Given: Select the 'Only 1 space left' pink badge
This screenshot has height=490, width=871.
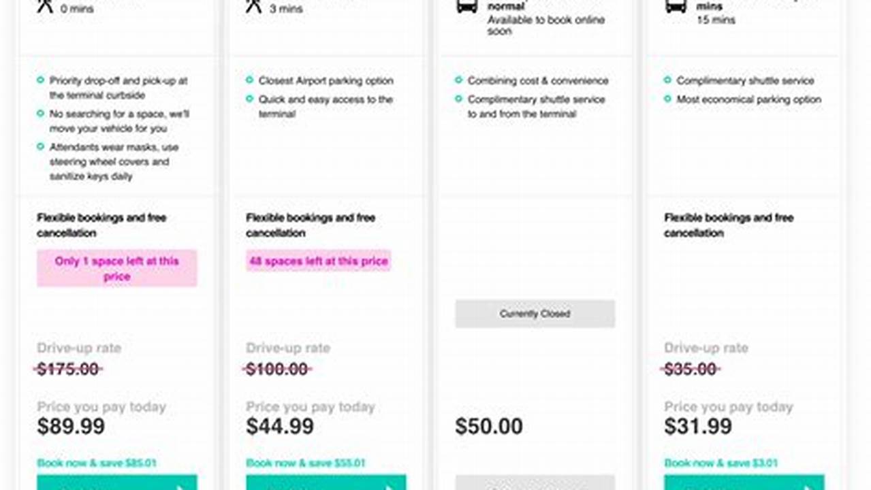Looking at the screenshot, I should coord(116,269).
